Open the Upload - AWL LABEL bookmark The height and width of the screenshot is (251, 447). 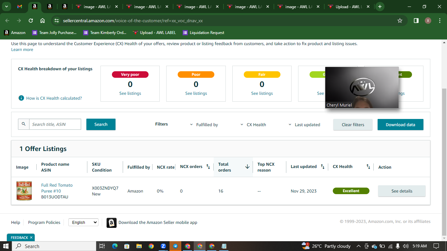[x=154, y=33]
